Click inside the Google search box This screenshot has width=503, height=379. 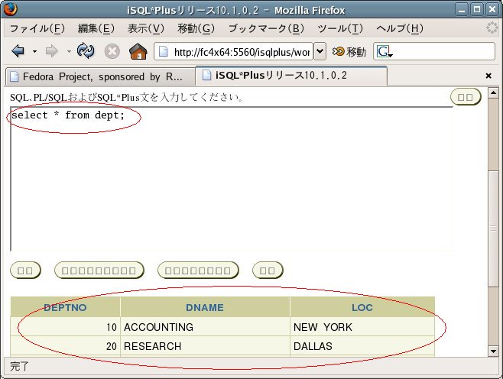pyautogui.click(x=443, y=51)
